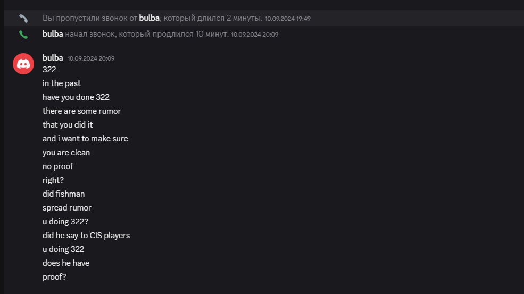Click the missed call phone icon
524x294 pixels.
click(x=23, y=19)
